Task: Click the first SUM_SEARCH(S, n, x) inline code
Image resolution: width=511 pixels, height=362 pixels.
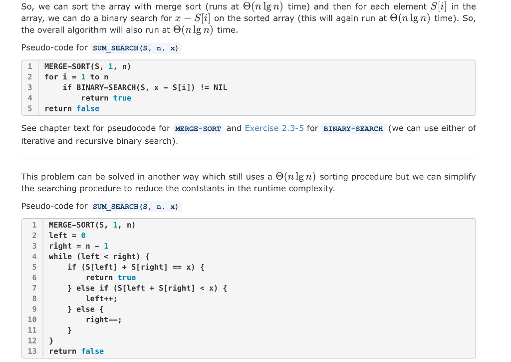Action: pos(136,48)
